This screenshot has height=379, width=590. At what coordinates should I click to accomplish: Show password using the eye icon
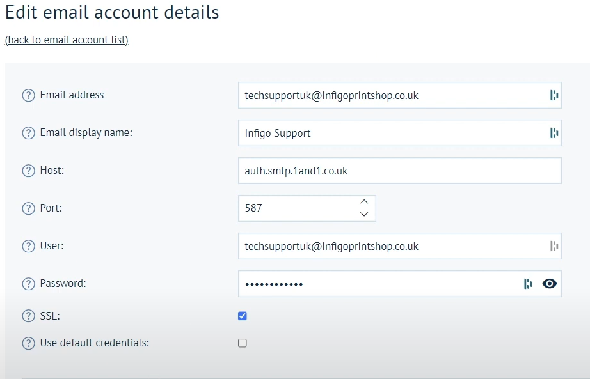tap(549, 284)
